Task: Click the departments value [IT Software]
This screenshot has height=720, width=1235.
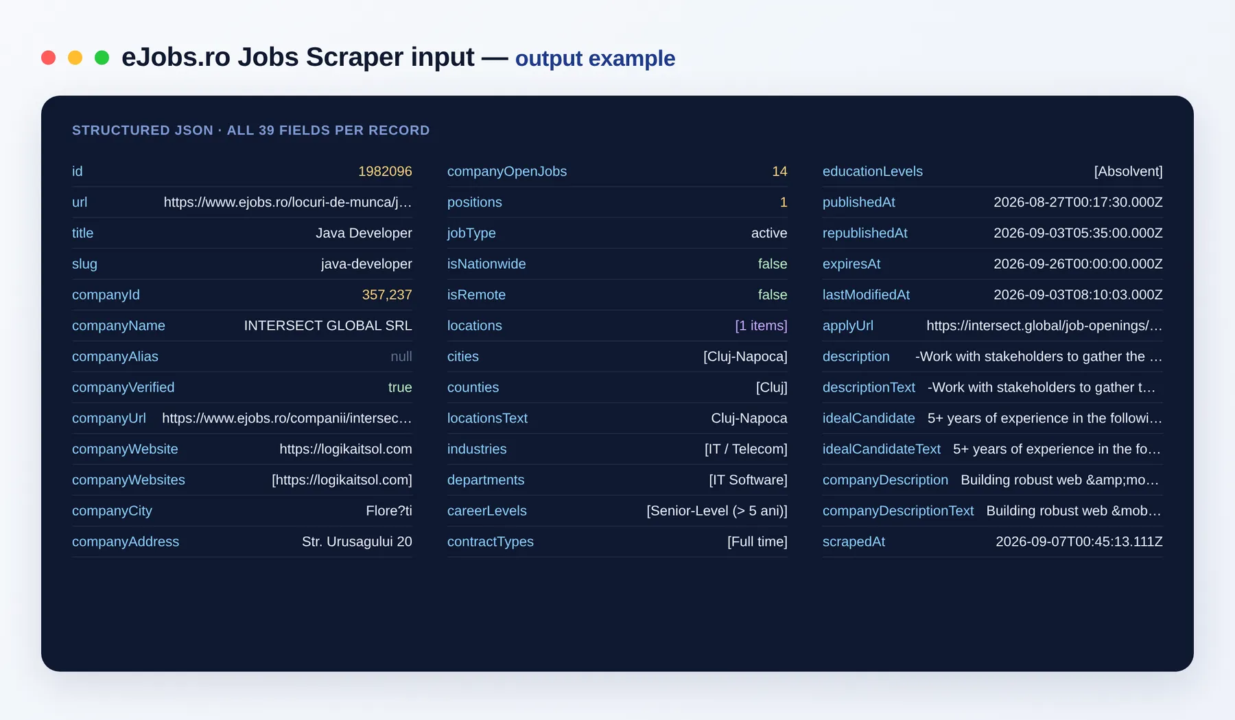Action: pyautogui.click(x=748, y=480)
